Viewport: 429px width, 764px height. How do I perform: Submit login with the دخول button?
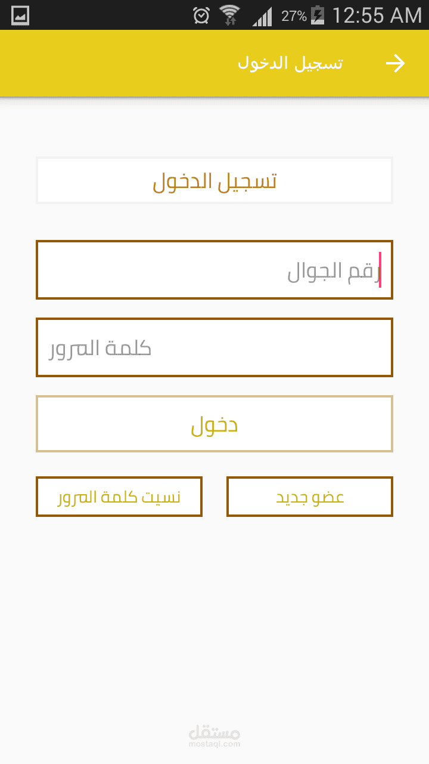(214, 424)
